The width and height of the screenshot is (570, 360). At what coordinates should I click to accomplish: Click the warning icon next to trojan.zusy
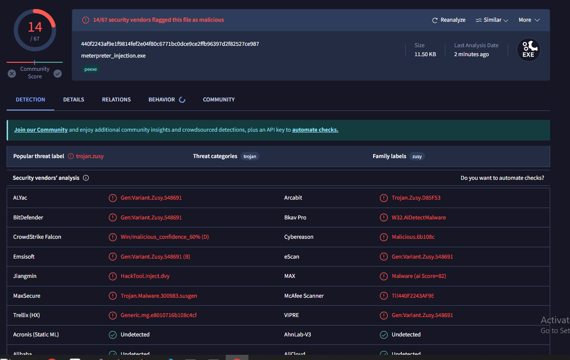coord(71,156)
